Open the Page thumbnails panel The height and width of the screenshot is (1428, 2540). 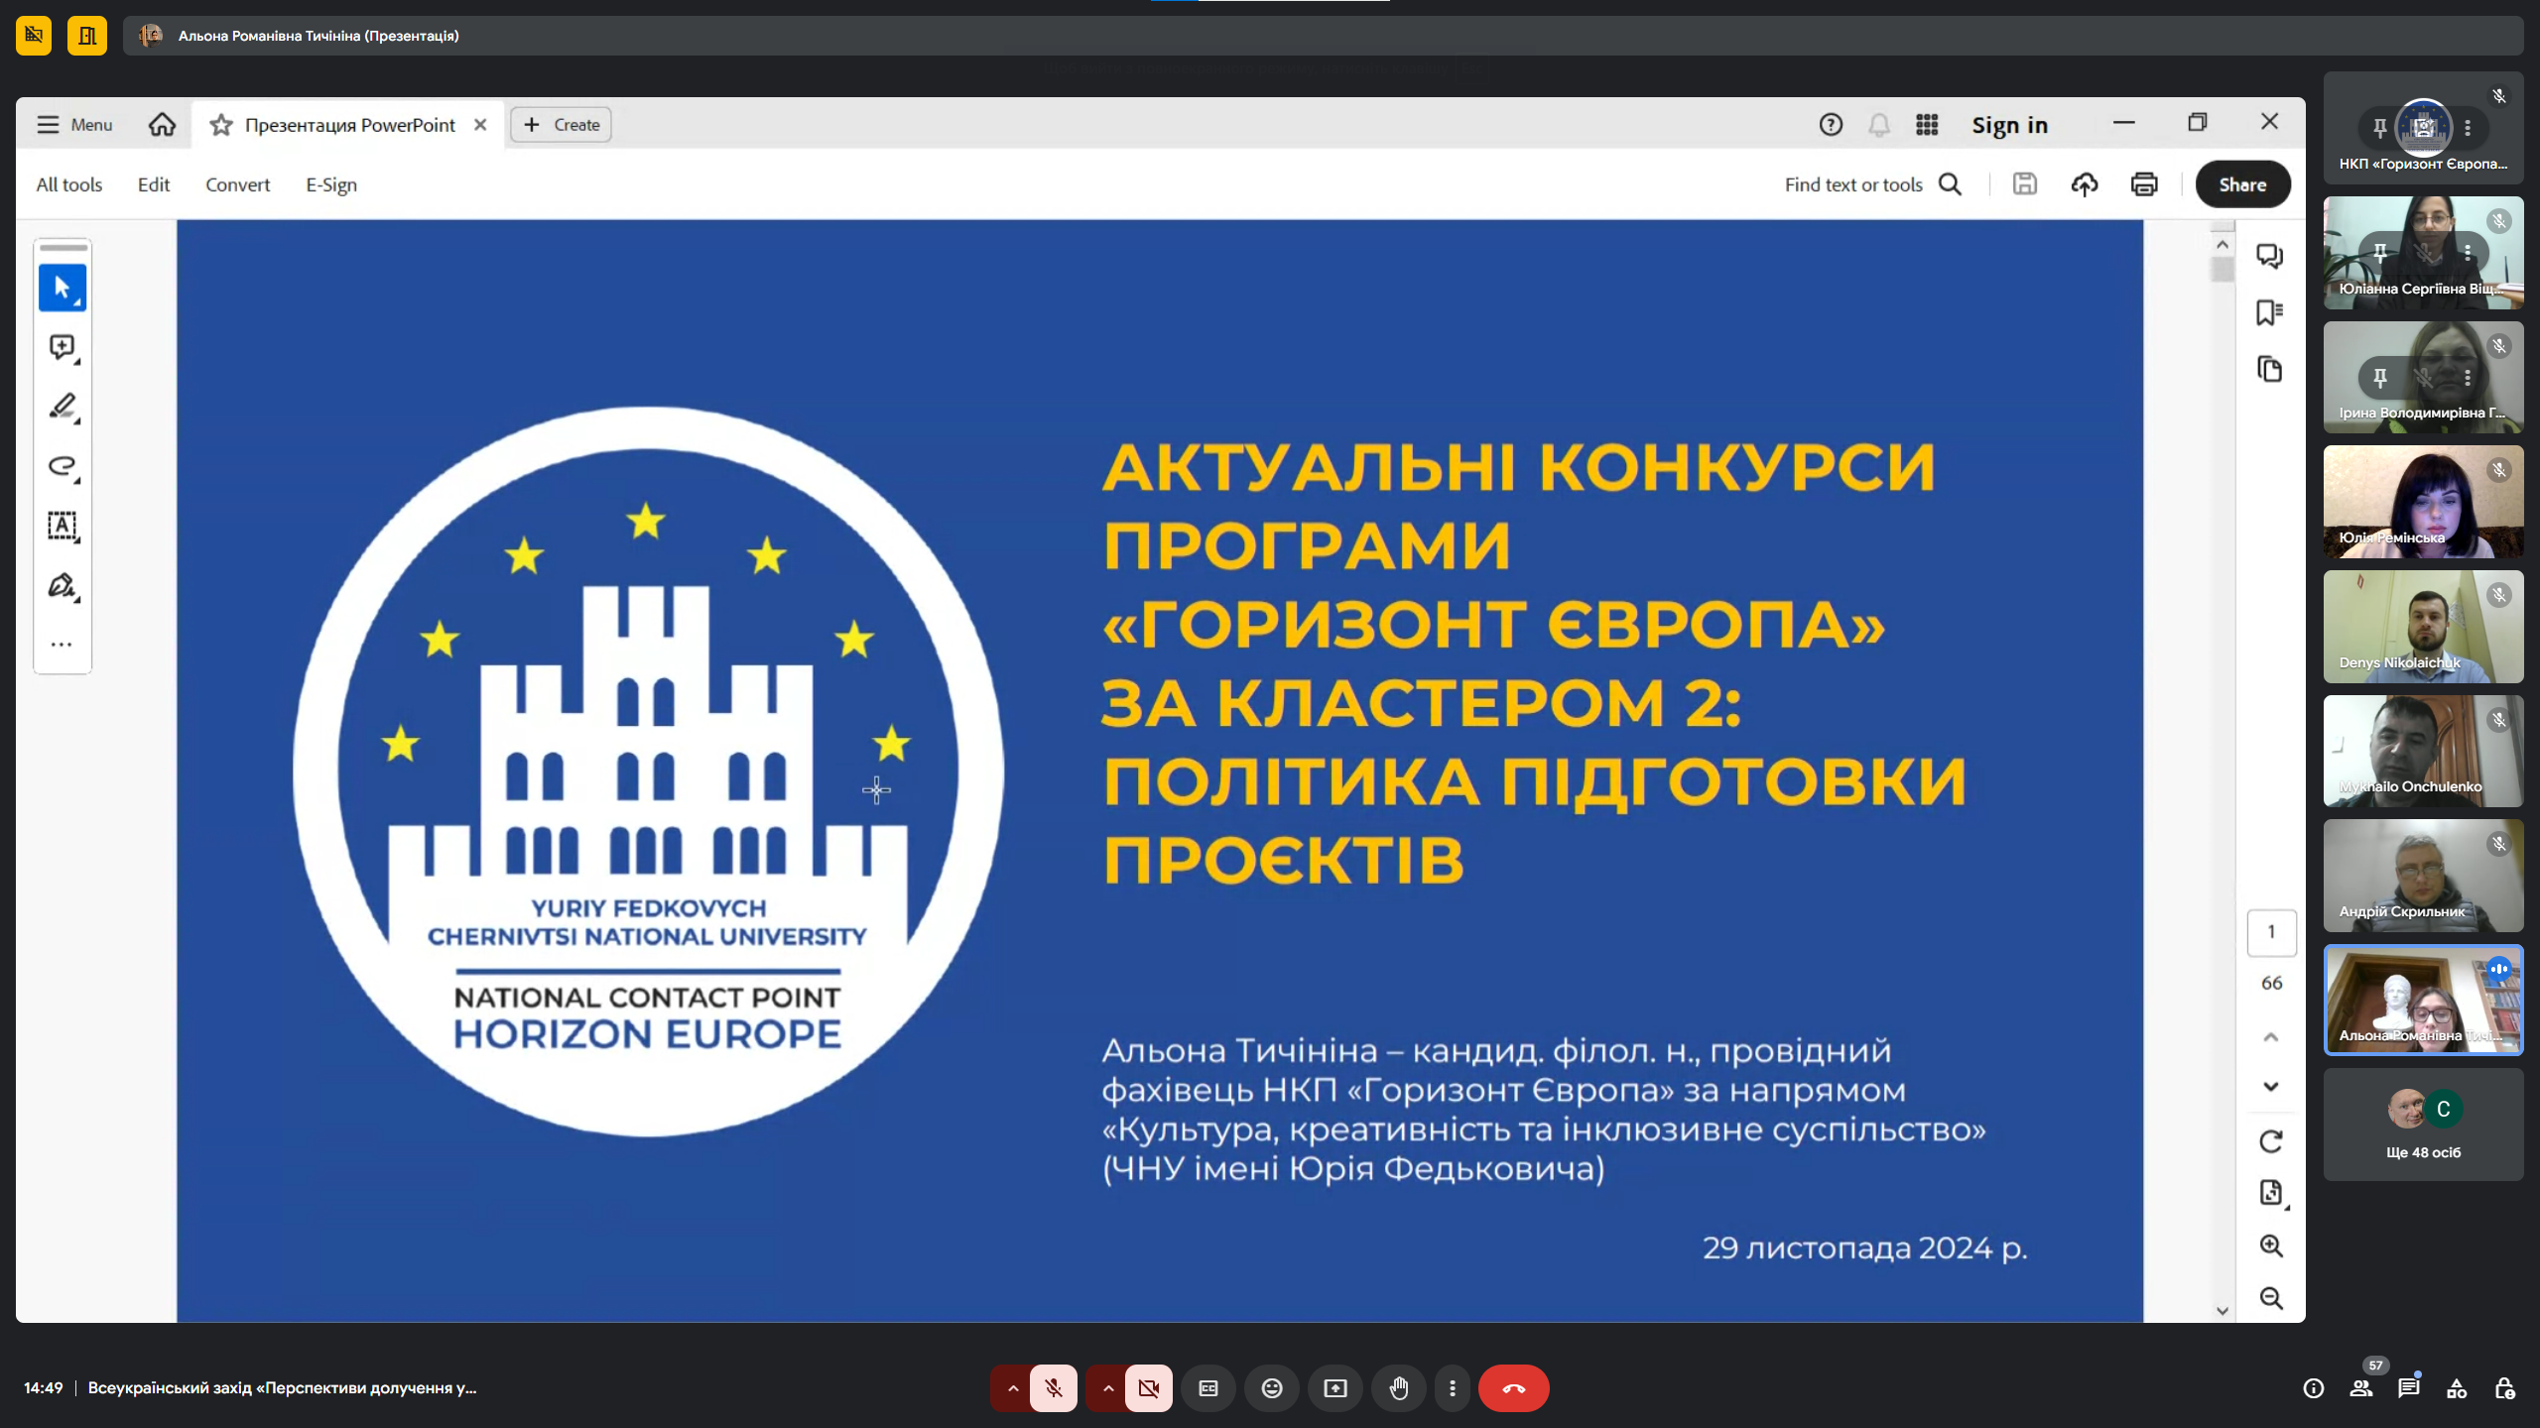(x=2271, y=368)
